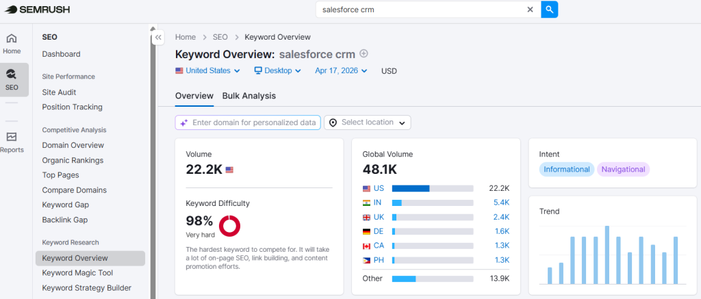Open Top Pages in the sidebar
Screen dimensions: 701x299
pyautogui.click(x=60, y=174)
